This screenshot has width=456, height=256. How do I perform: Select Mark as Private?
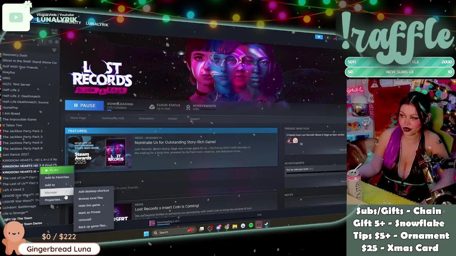point(89,212)
